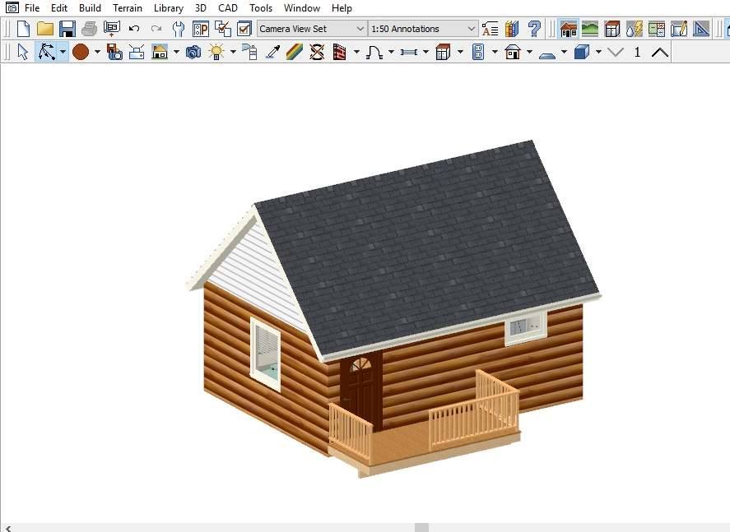Image resolution: width=730 pixels, height=532 pixels.
Task: Expand the outlet tool dropdown arrow
Action: point(495,52)
